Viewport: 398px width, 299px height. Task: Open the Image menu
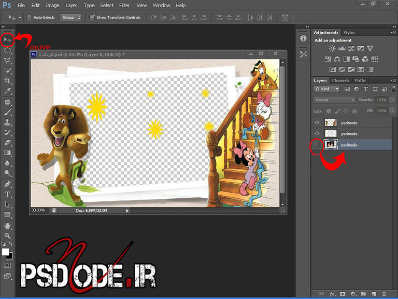[x=52, y=5]
